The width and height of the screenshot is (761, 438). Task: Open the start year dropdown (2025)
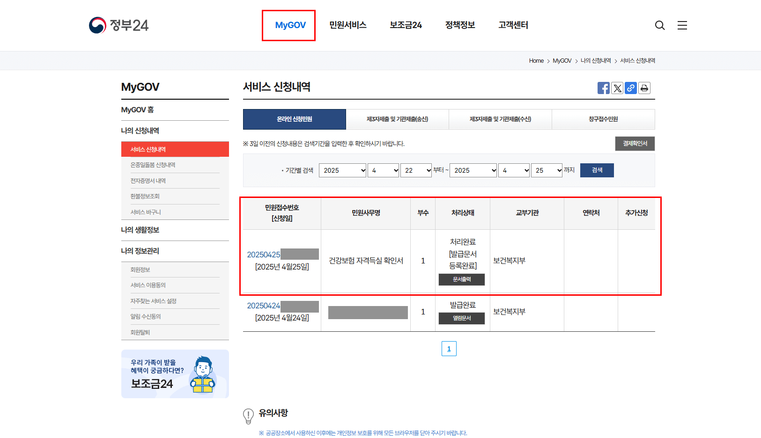coord(342,170)
